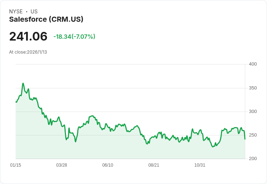Click the -18.34(-7.07%) change figure
The image size is (267, 184).
click(74, 37)
